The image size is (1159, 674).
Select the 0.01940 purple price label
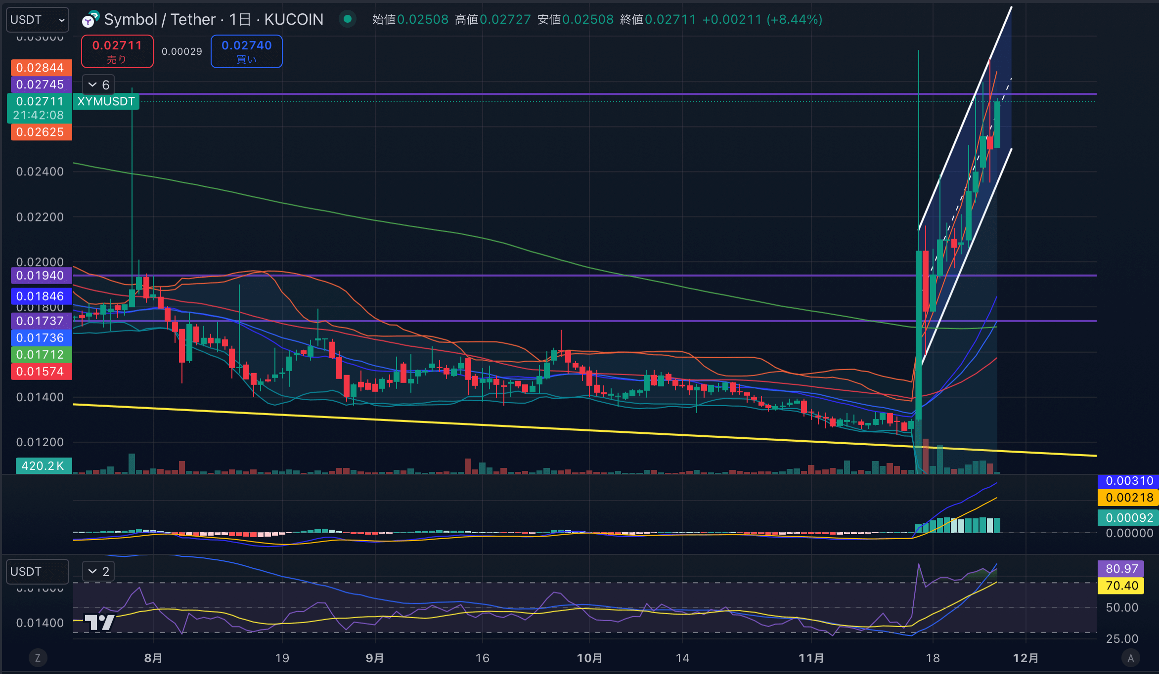pos(41,276)
